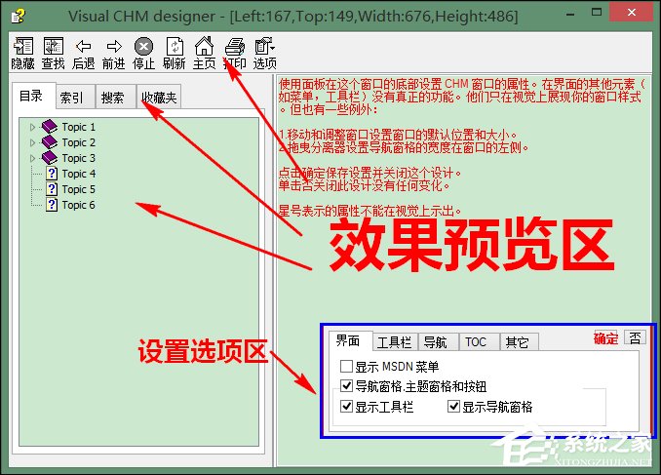Click the 隐藏 (Hide) toolbar icon
The height and width of the screenshot is (475, 661).
click(x=23, y=47)
